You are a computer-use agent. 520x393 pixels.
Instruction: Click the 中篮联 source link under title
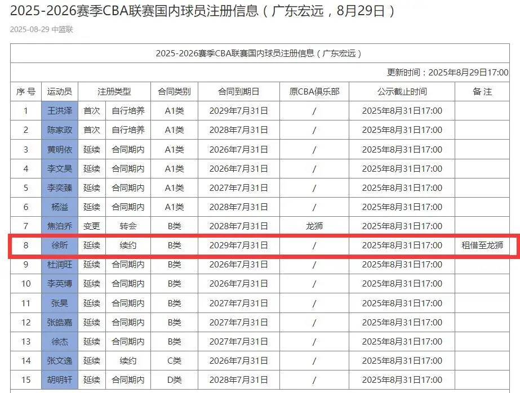(x=62, y=29)
